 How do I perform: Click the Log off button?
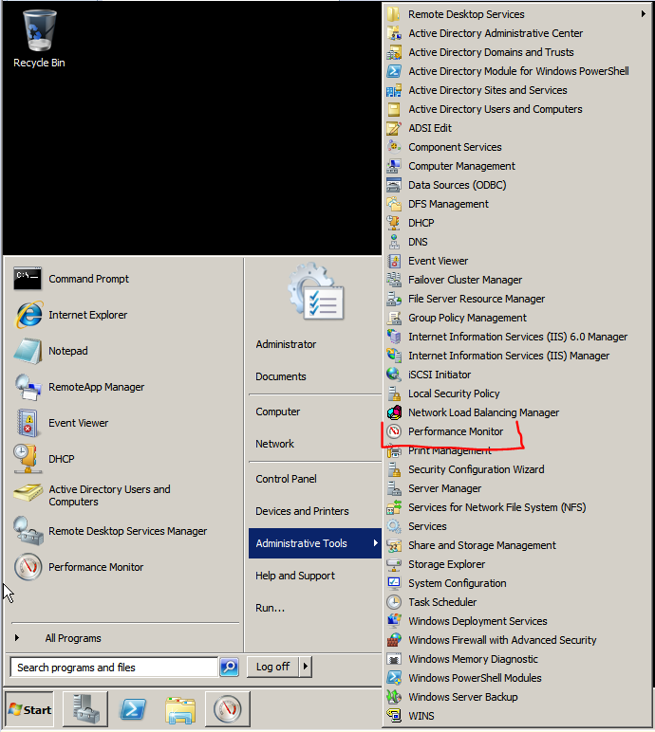273,667
